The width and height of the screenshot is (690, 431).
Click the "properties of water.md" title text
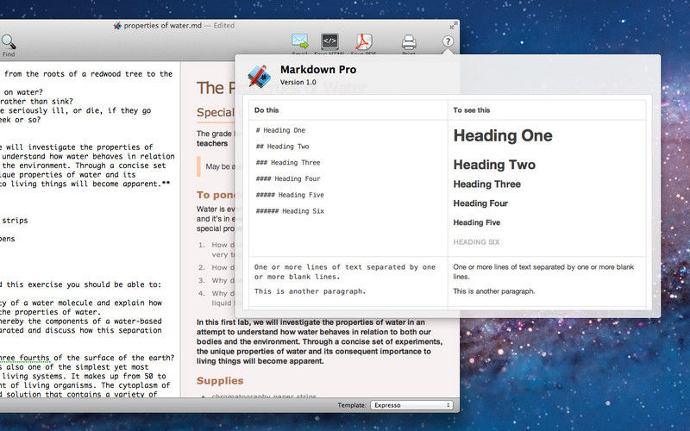pos(162,26)
